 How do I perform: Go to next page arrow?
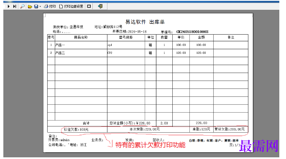pos(8,6)
